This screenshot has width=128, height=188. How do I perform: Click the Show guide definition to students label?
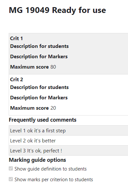click(x=51, y=169)
